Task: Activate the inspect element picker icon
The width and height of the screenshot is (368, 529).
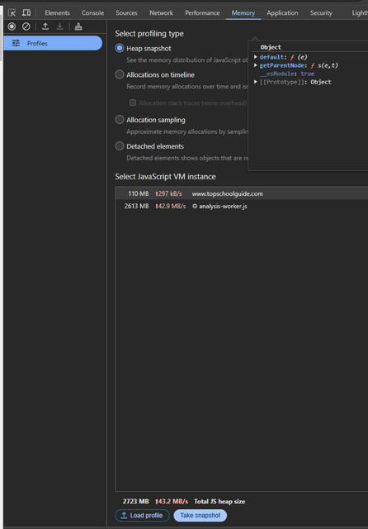Action: coord(12,13)
